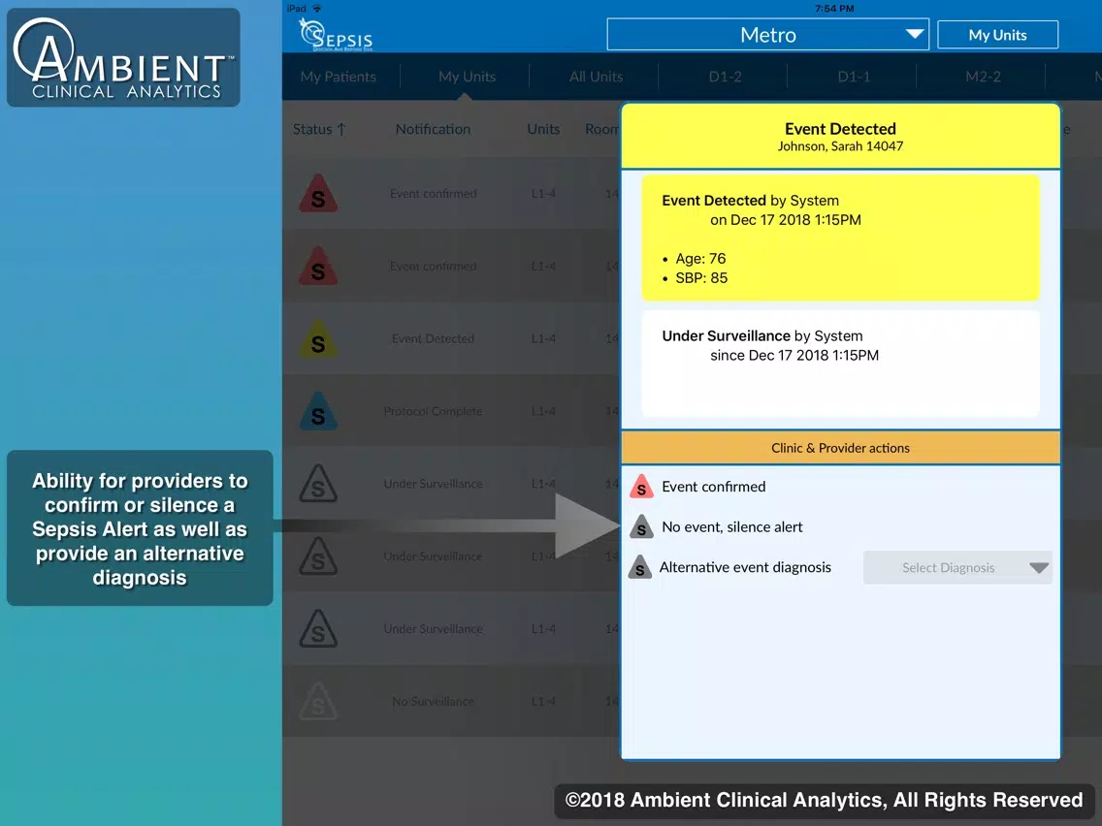Click the Sepsis app logo
This screenshot has height=826, width=1102.
336,35
